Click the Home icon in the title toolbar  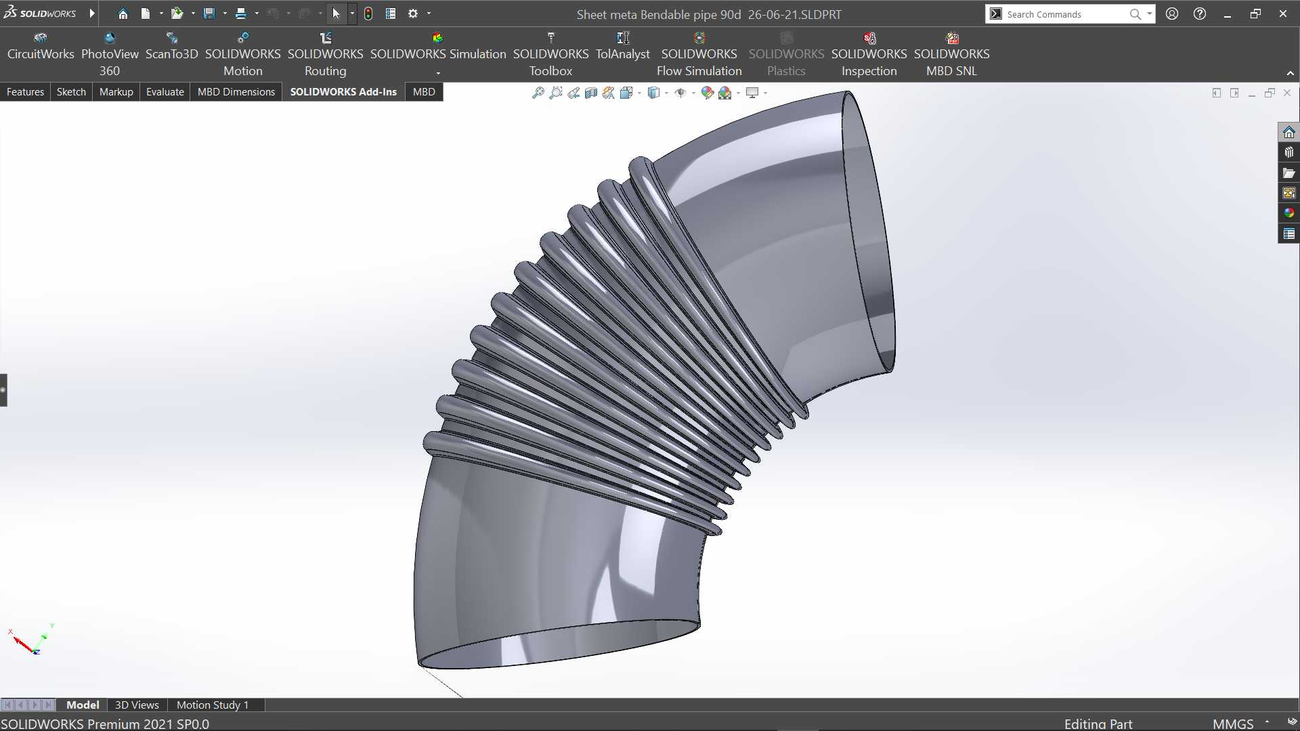coord(123,14)
